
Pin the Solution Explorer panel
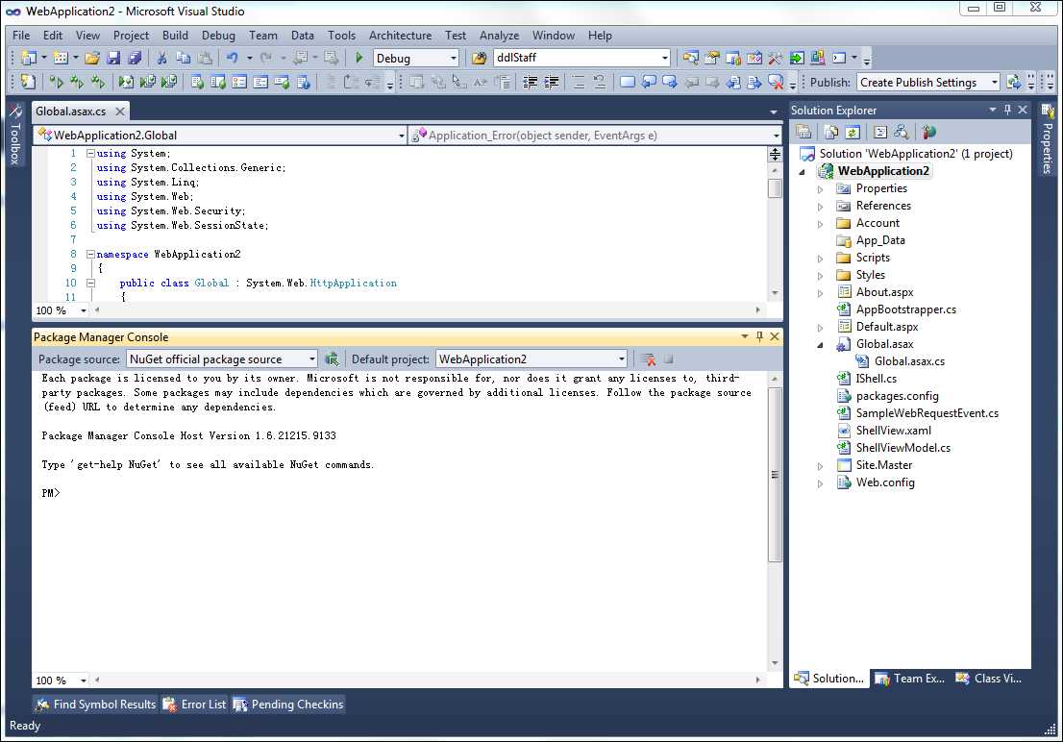click(1007, 110)
